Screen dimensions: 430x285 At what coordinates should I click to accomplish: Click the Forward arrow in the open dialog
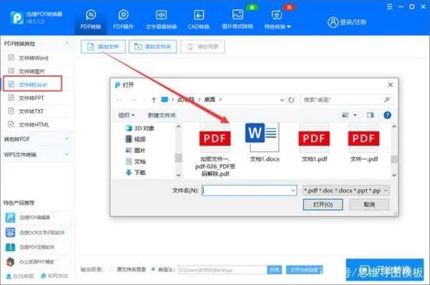[x=133, y=100]
